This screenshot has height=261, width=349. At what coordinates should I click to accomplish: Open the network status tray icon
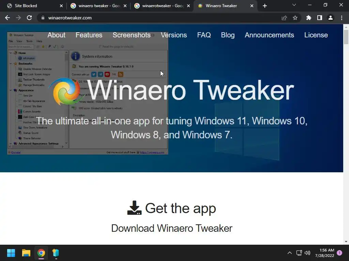pos(299,253)
